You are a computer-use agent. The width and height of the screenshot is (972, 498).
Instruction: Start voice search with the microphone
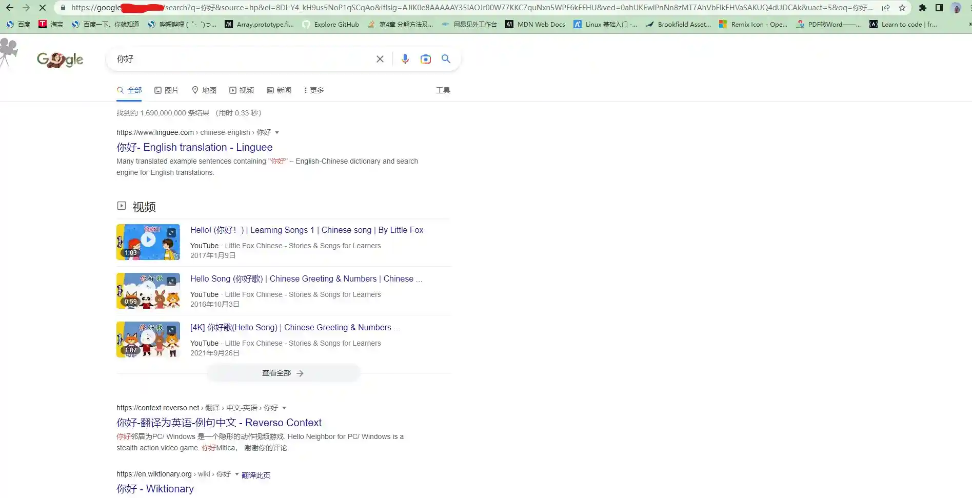405,59
